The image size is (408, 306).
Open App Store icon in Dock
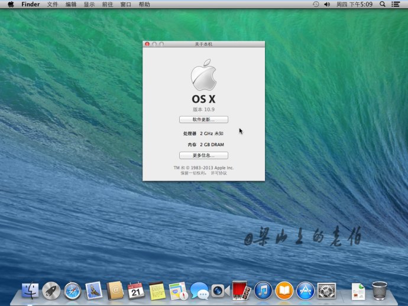[305, 291]
